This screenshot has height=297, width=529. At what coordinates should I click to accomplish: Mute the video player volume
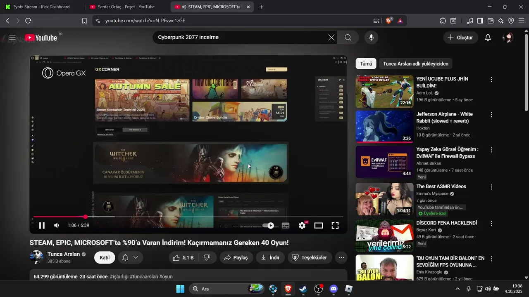point(57,225)
